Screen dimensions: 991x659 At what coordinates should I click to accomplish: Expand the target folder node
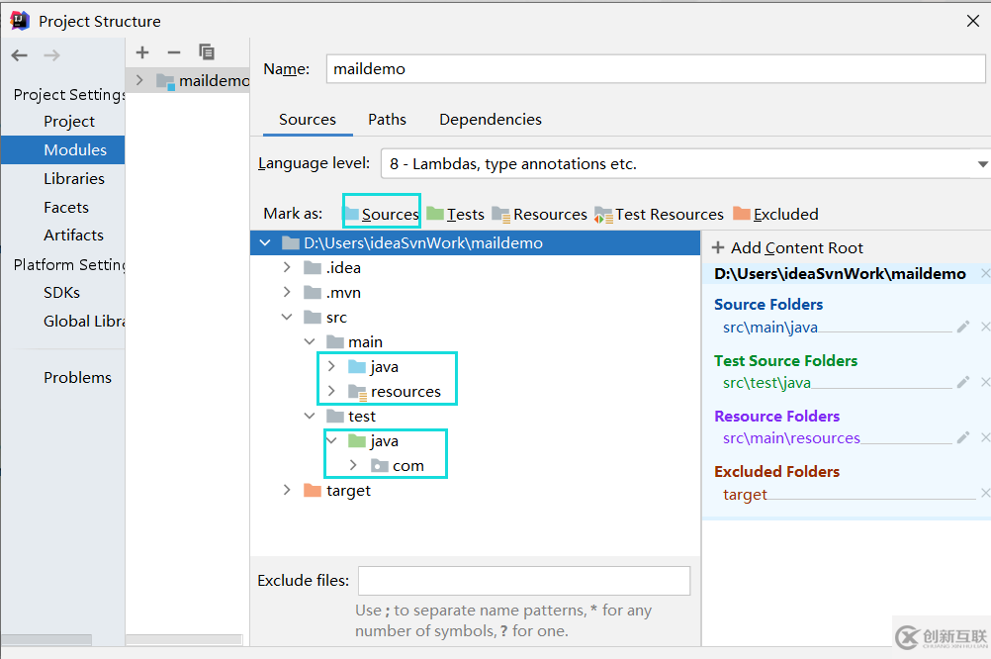point(287,490)
